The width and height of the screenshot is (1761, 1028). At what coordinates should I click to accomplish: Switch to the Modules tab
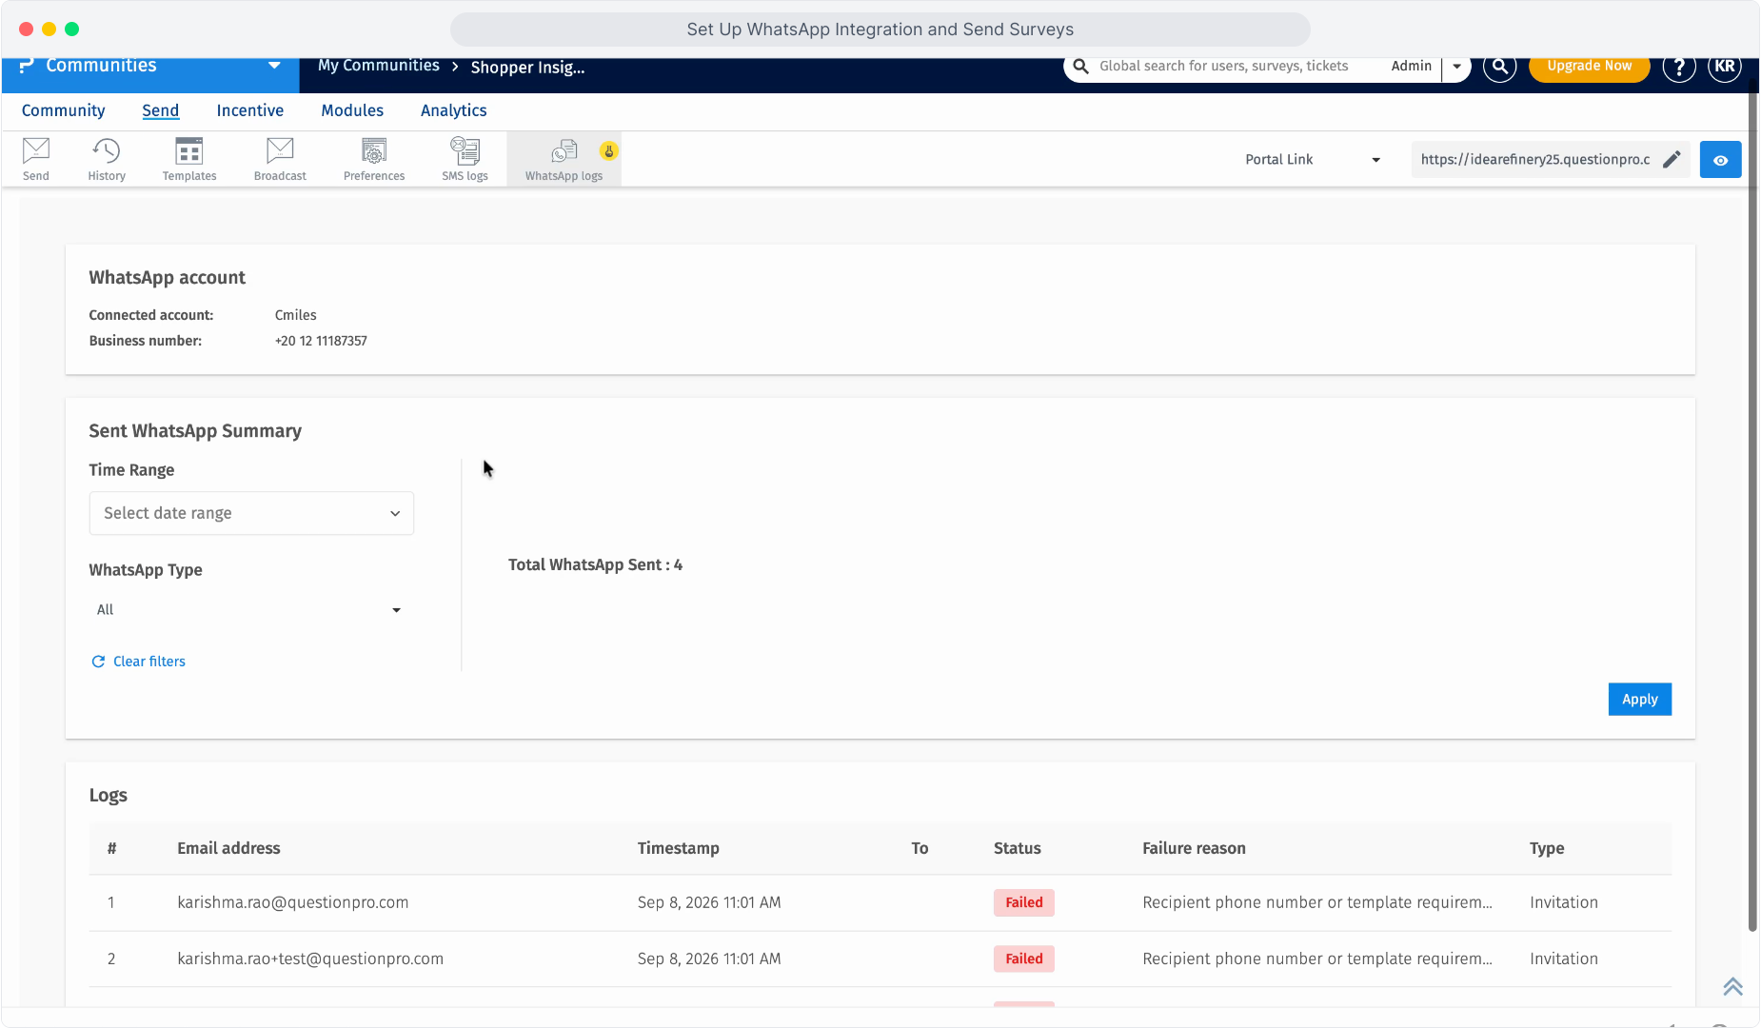tap(352, 110)
